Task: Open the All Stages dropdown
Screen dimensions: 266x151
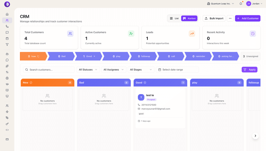Action: [x=141, y=70]
